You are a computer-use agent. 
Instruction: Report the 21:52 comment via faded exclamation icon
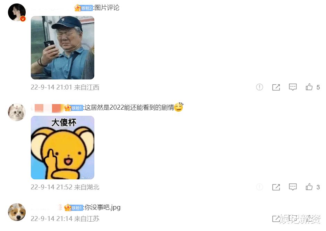[259, 187]
